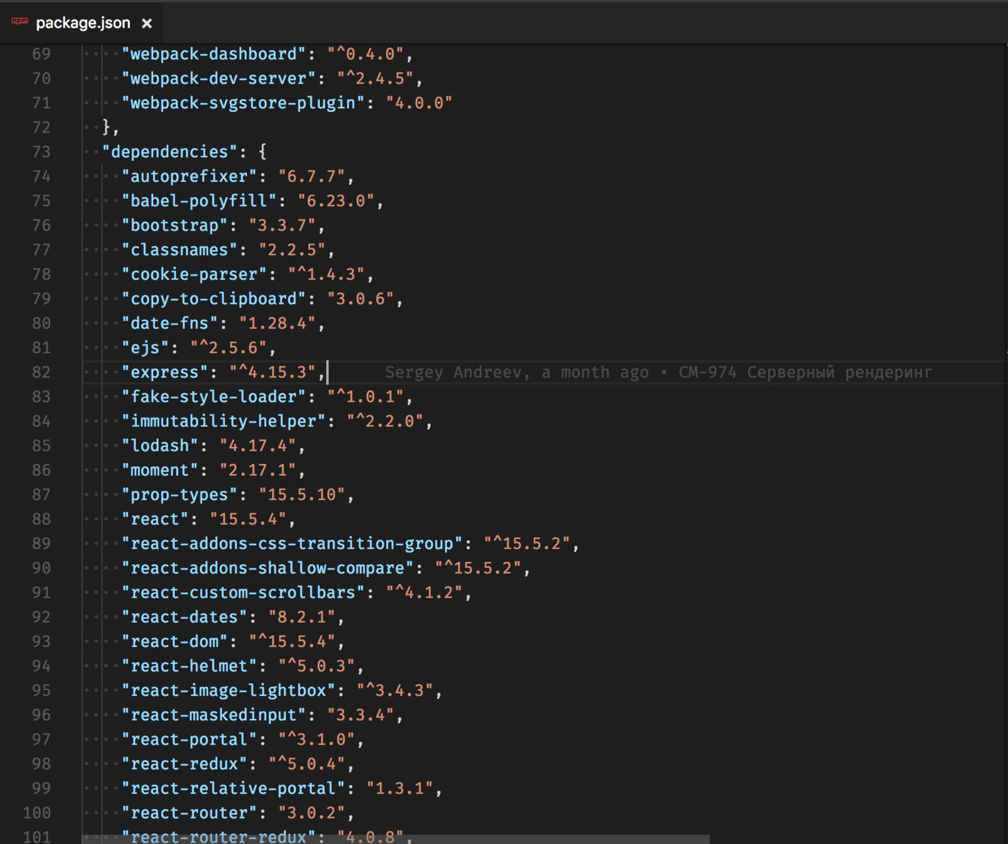Click the "react-dom" key
The width and height of the screenshot is (1008, 844).
175,641
